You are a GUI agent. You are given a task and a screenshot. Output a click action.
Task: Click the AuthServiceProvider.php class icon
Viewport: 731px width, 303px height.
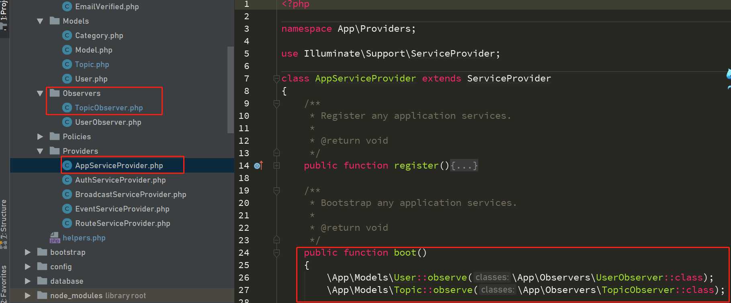click(67, 180)
